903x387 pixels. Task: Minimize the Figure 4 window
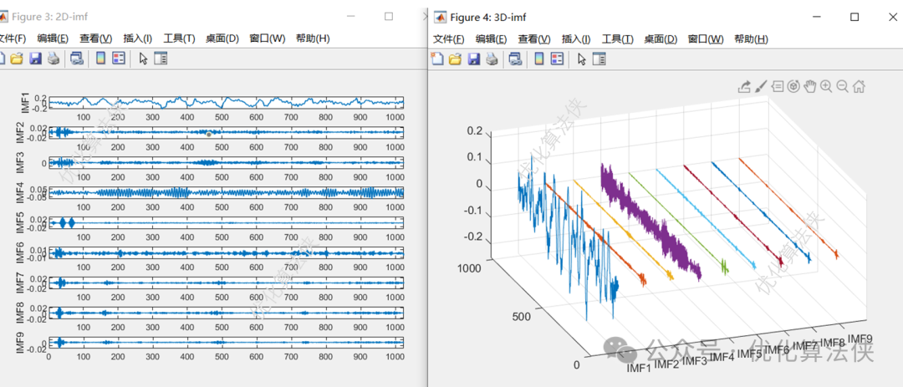818,18
